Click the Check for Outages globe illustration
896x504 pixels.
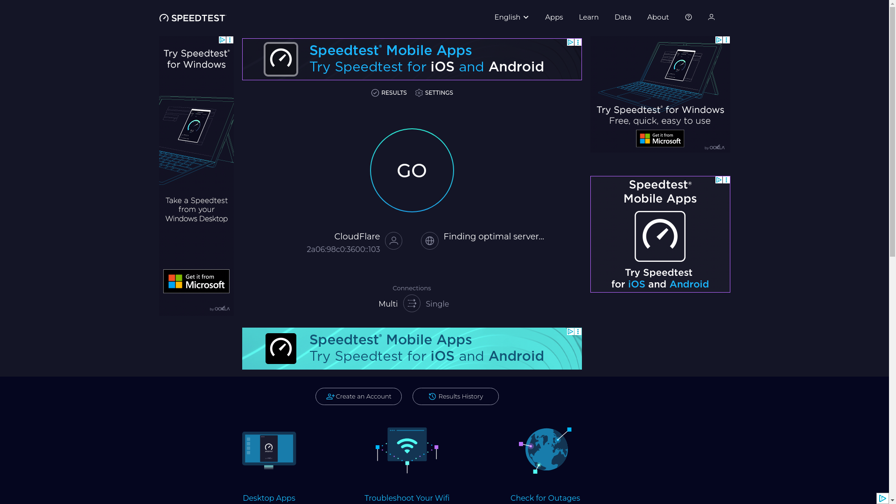[545, 450]
